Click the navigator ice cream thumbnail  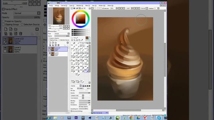(x=59, y=16)
